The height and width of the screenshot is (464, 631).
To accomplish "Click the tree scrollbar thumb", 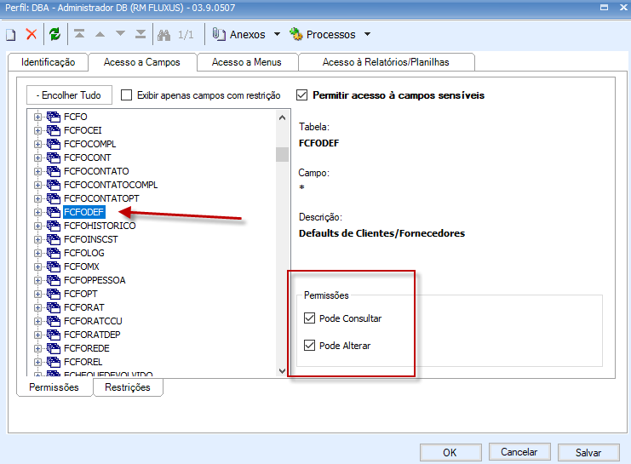I will click(282, 155).
